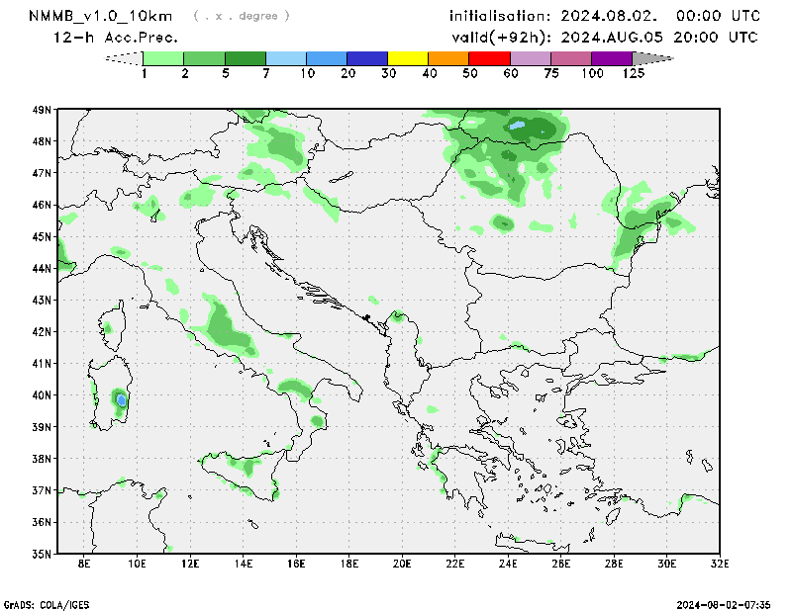Click the lightest green 1-2 legend swatch

(163, 58)
